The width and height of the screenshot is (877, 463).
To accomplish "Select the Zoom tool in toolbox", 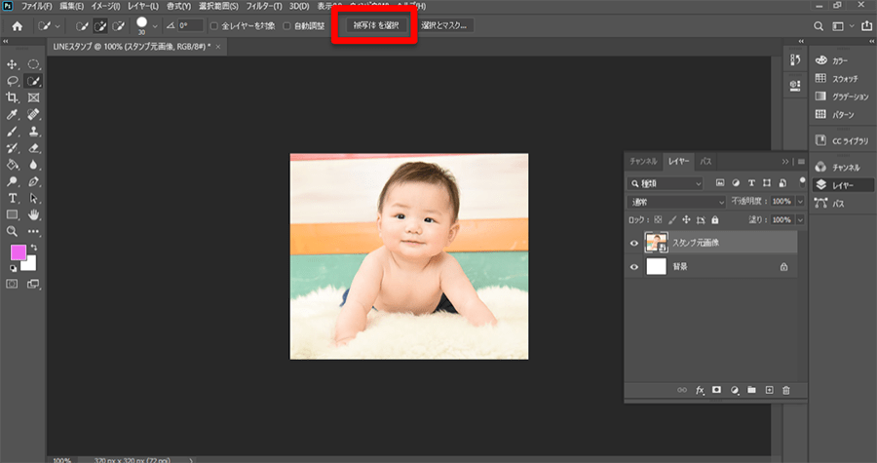I will point(13,231).
